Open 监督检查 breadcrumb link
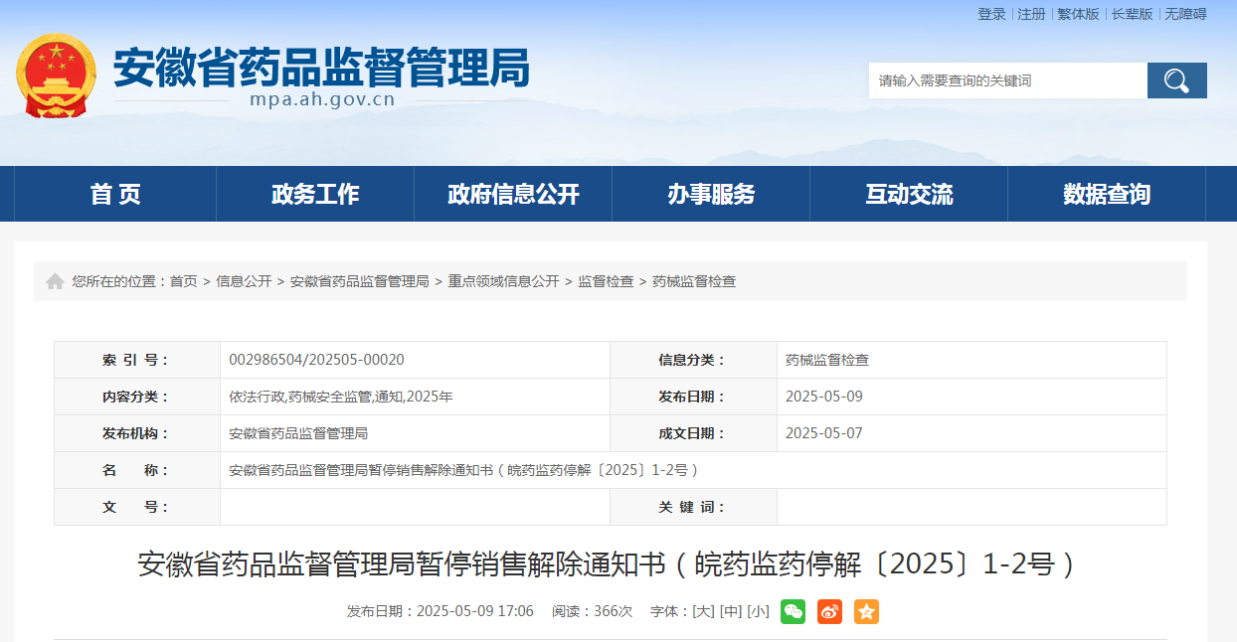The height and width of the screenshot is (642, 1237). click(606, 282)
